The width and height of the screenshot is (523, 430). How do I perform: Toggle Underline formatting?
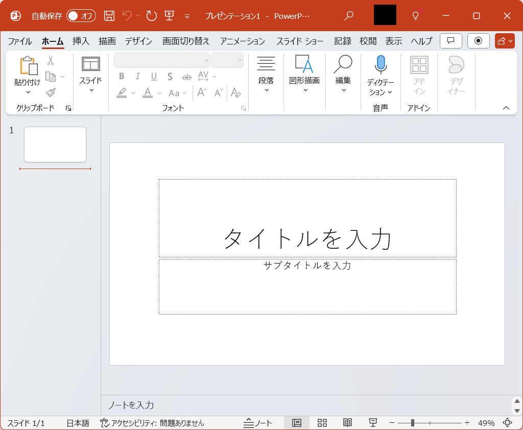coord(154,77)
